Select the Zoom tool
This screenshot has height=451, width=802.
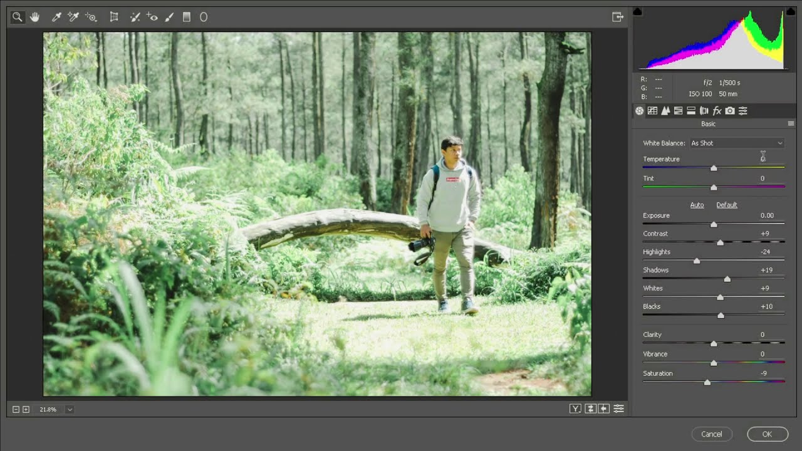tap(18, 18)
